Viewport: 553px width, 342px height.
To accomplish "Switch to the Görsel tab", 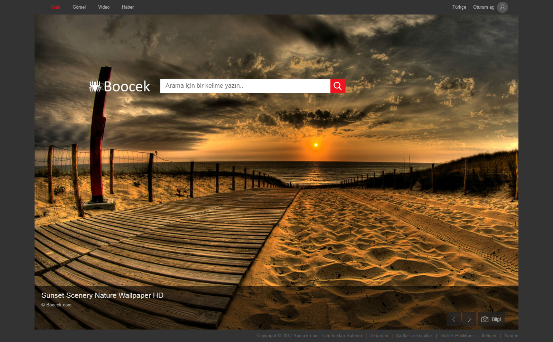I will coord(79,7).
